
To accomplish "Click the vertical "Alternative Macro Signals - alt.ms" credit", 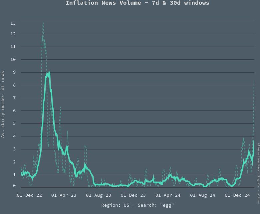I will click(x=258, y=173).
